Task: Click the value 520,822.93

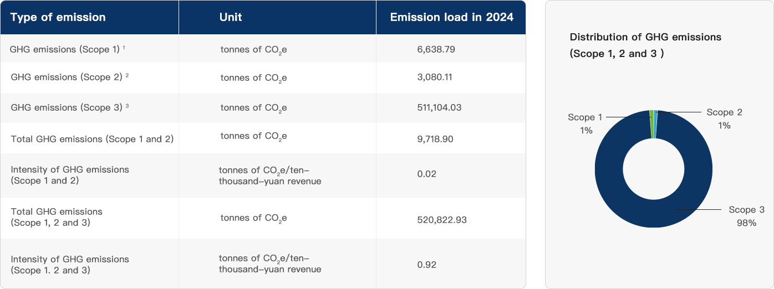Action: (x=441, y=220)
